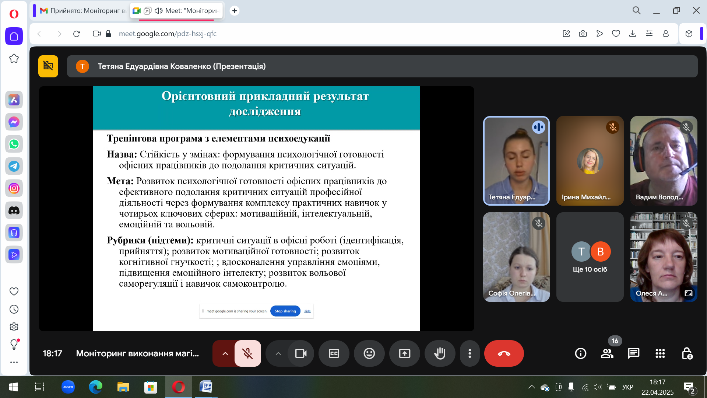This screenshot has height=398, width=707.
Task: Show the participants list
Action: click(607, 353)
